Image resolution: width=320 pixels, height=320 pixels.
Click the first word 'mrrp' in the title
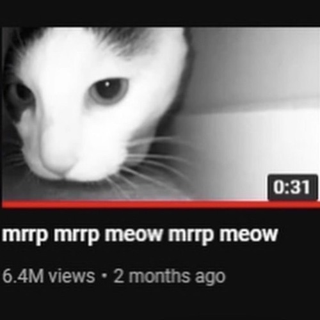(x=24, y=236)
